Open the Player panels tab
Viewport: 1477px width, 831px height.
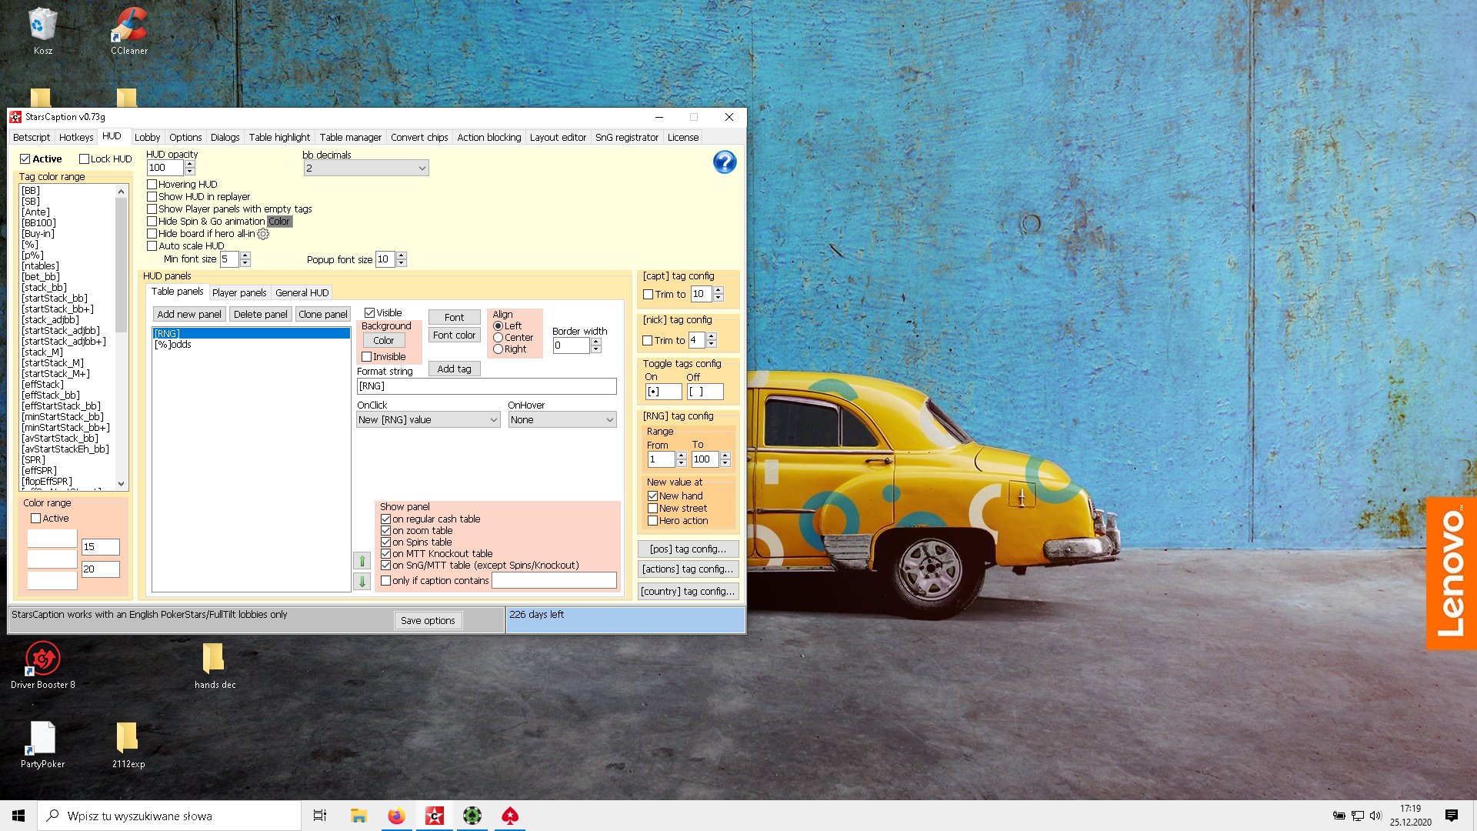point(238,293)
